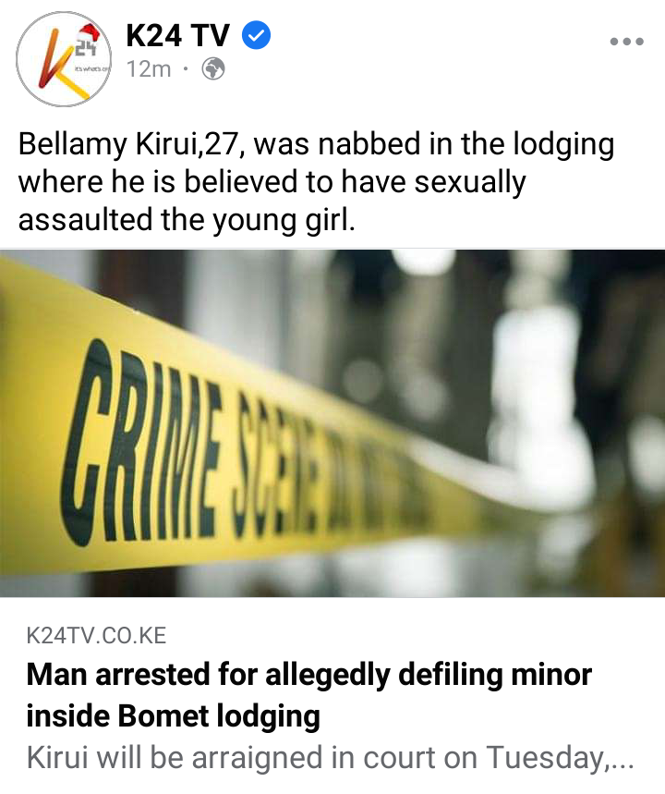The width and height of the screenshot is (665, 794).
Task: Click the K24TV.CO.KE source domain
Action: (96, 636)
